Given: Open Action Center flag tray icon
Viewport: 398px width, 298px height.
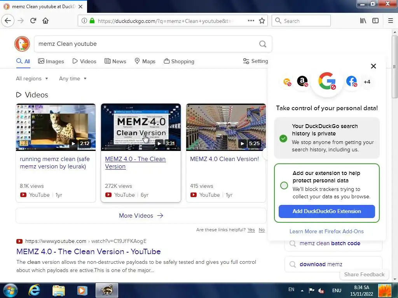Looking at the screenshot, I should [x=311, y=290].
